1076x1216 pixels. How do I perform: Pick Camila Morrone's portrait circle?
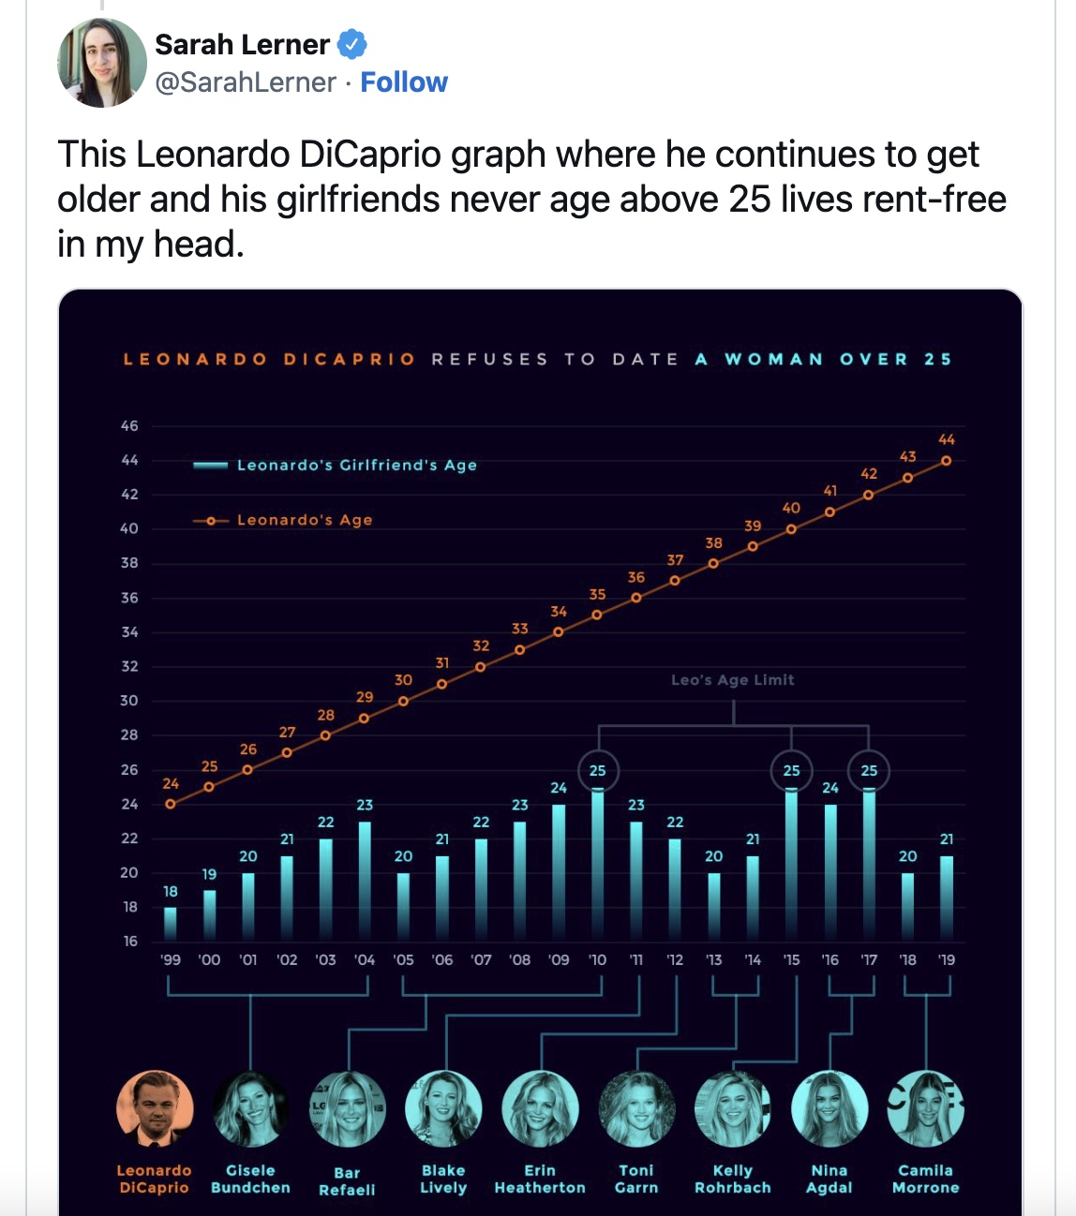coord(926,1109)
